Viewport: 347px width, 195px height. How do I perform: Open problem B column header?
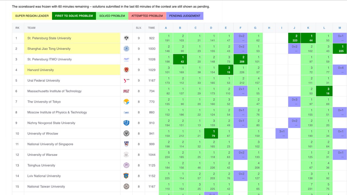point(180,28)
